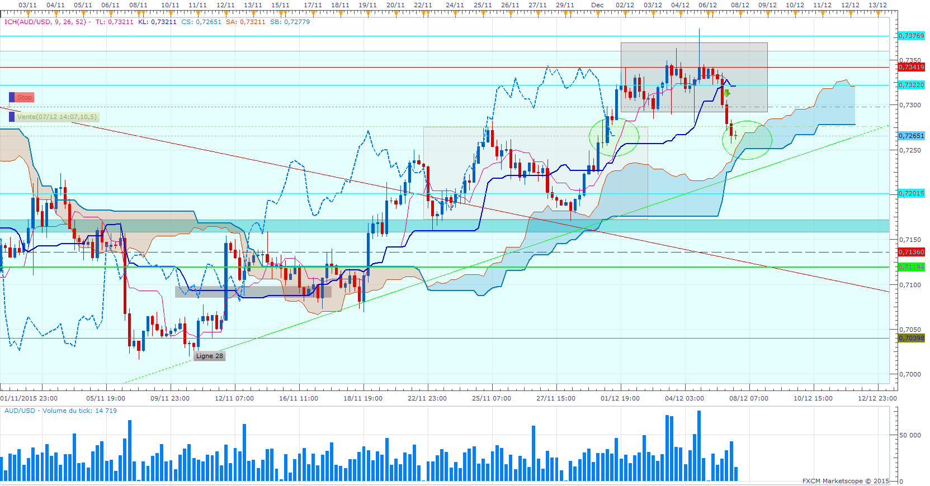The image size is (930, 486).
Task: Select the olive 0,70398 price tag
Action: 911,338
